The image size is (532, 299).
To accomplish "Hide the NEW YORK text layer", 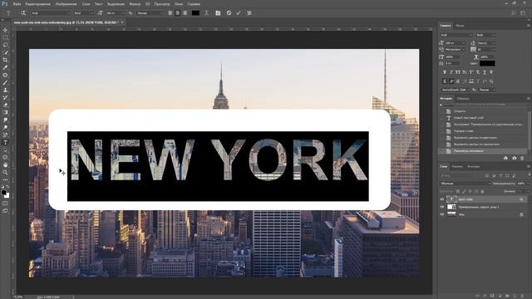I will 442,199.
